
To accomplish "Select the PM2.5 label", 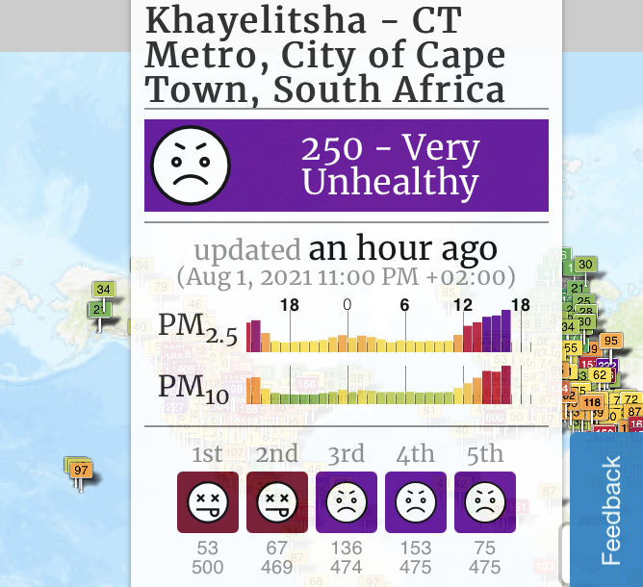I will pos(198,329).
